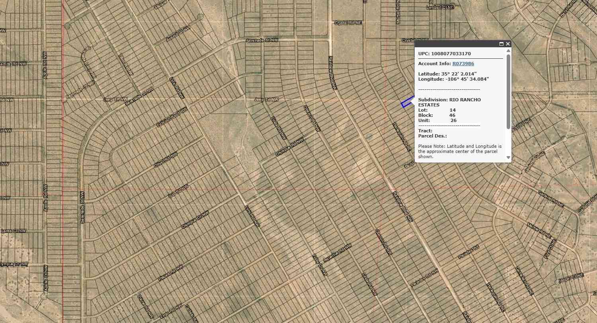Click the Ida Rd NW street label
The width and height of the screenshot is (597, 323).
tap(178, 192)
